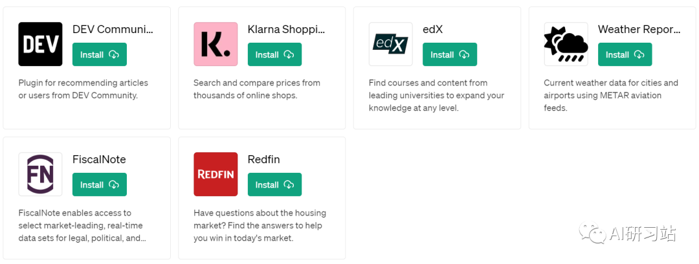Select the Redfin title text
The image size is (699, 264).
264,160
